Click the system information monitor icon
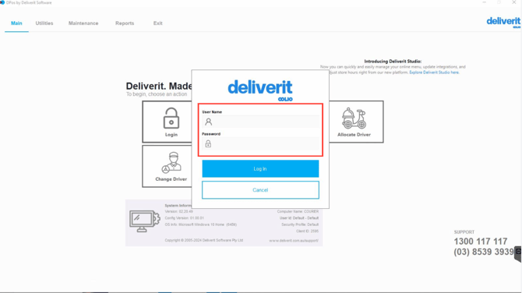Viewport: 522px width, 293px height. tap(144, 221)
